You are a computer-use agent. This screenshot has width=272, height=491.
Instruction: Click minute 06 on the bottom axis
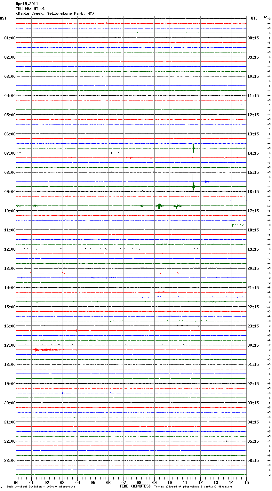[x=108, y=482]
